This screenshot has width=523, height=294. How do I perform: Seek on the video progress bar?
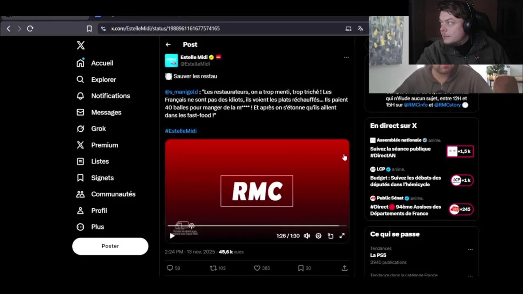click(257, 225)
